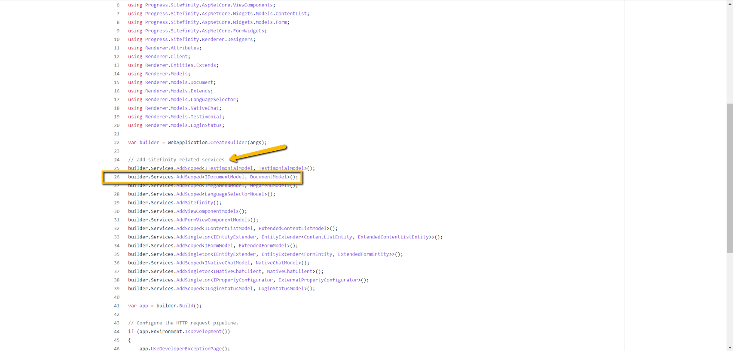Click 'Testimonial' namespace on line 19

pyautogui.click(x=206, y=117)
